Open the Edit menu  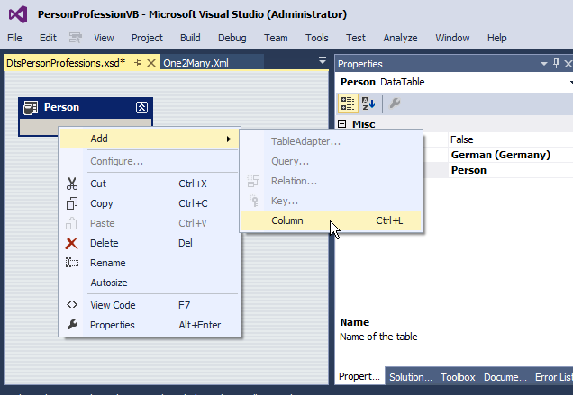pyautogui.click(x=48, y=38)
